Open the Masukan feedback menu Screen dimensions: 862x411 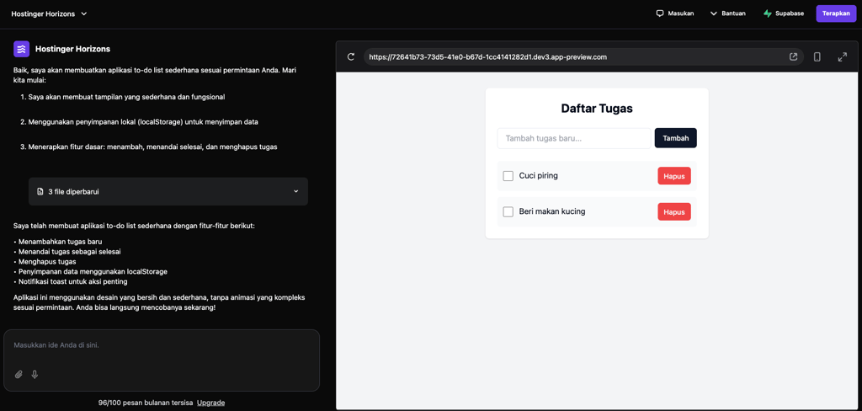(x=675, y=13)
